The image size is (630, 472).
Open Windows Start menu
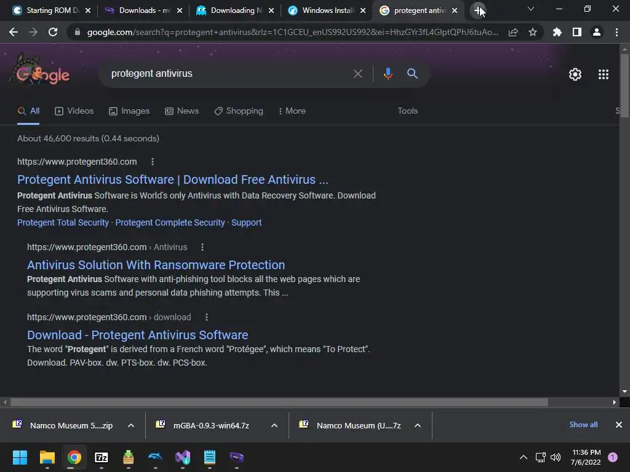coord(20,457)
